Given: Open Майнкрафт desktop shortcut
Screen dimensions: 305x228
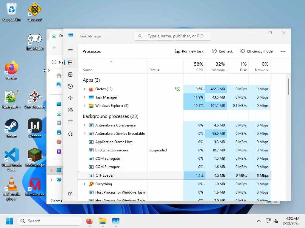Looking at the screenshot, I should 35,157.
